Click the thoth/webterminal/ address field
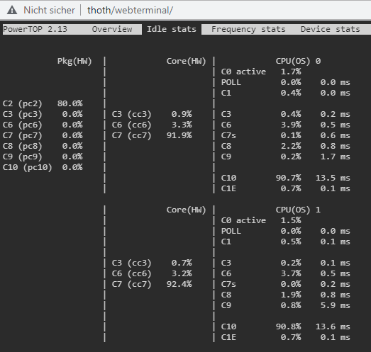371x352 pixels. [130, 10]
